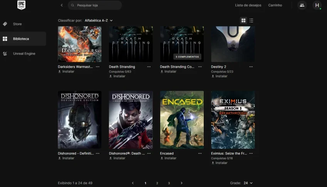This screenshot has height=187, width=327.
Task: Expand the Alfabética A-Z sort dropdown
Action: pos(99,20)
